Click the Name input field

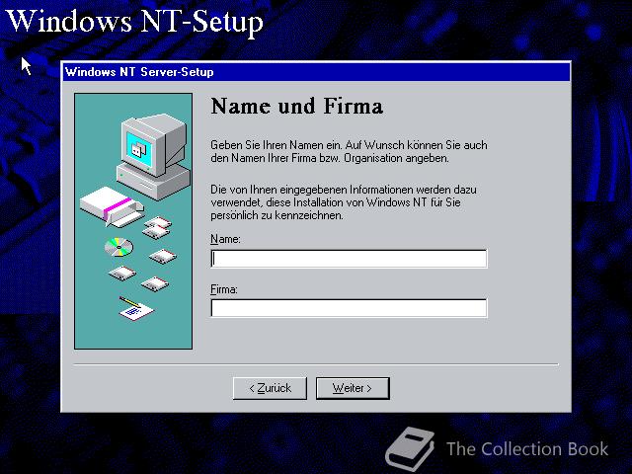349,259
